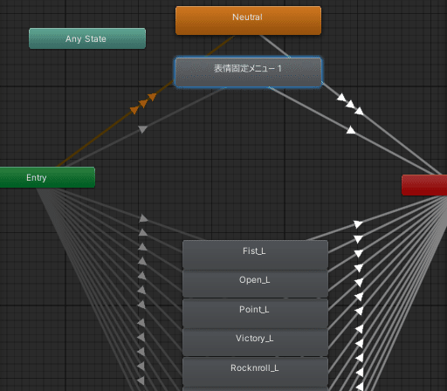Select the red Exit node
Viewport: 447px width, 391px height.
pyautogui.click(x=424, y=185)
